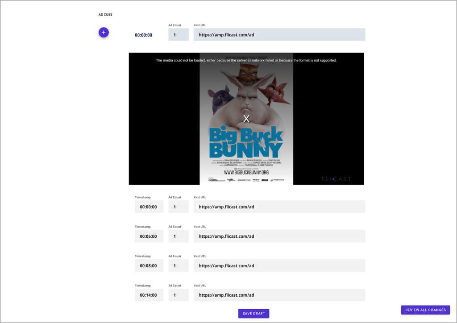Click the bold 00:00:00 time text above the video

tap(143, 35)
